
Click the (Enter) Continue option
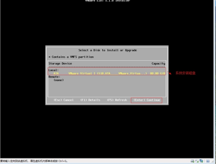click(146, 100)
